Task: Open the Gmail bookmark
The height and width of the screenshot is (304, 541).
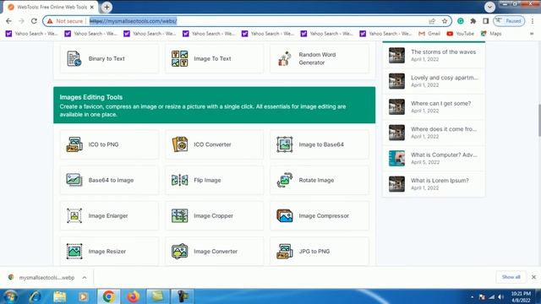Action: (429, 34)
